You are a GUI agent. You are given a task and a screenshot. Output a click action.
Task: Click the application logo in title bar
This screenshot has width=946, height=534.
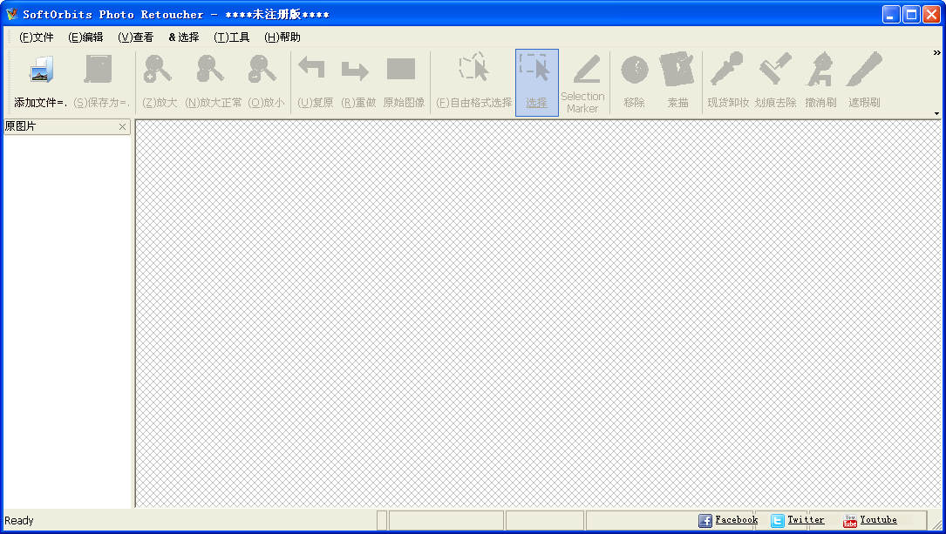[x=11, y=14]
